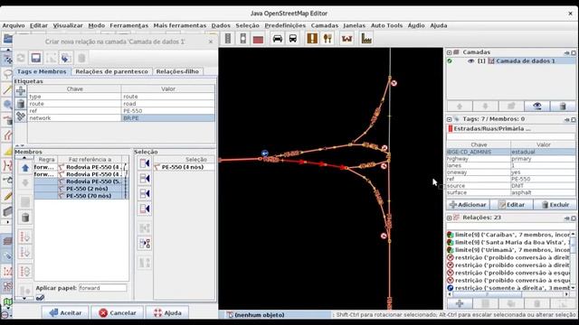579x325 pixels.
Task: Collapse the Tags/Membros panel with its expander
Action: 450,119
